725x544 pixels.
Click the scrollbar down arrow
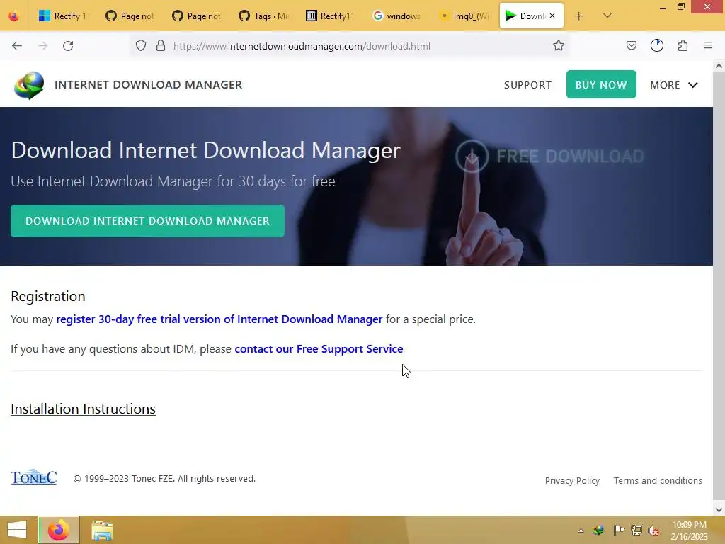click(x=719, y=510)
